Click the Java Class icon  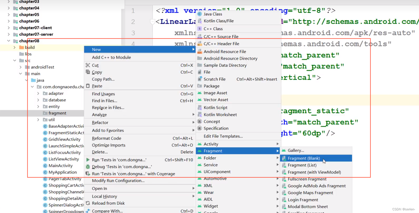(200, 14)
